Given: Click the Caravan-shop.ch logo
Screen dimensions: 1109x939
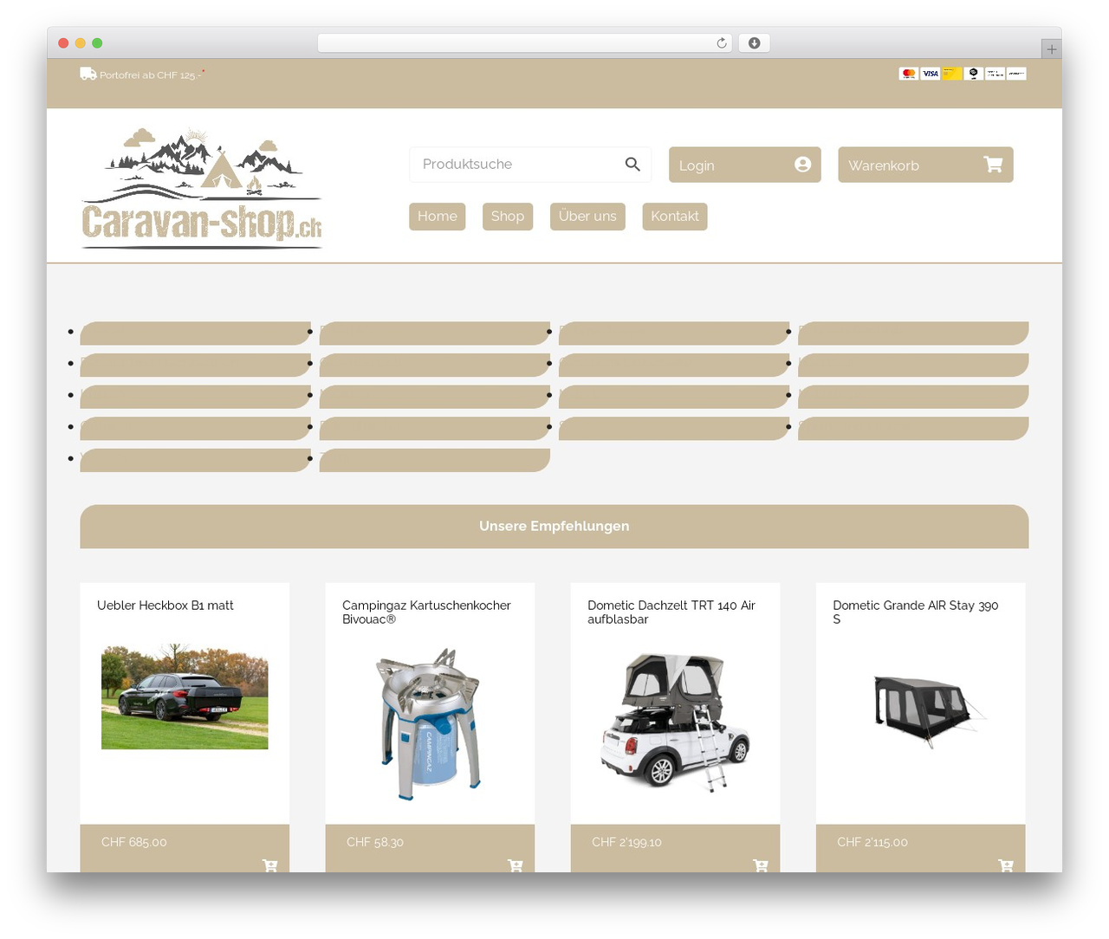Looking at the screenshot, I should 202,188.
